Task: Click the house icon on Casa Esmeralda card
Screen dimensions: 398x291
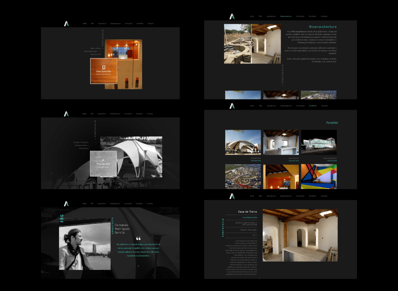Action: click(104, 68)
